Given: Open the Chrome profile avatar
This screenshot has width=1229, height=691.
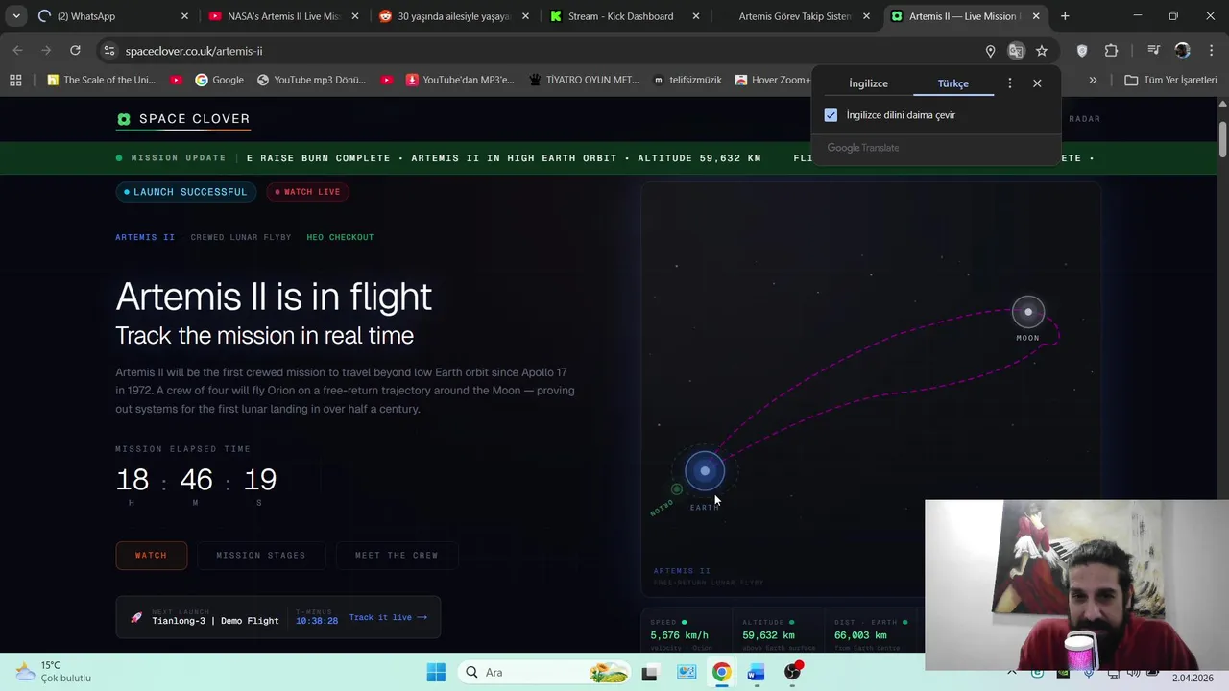Looking at the screenshot, I should [1182, 51].
